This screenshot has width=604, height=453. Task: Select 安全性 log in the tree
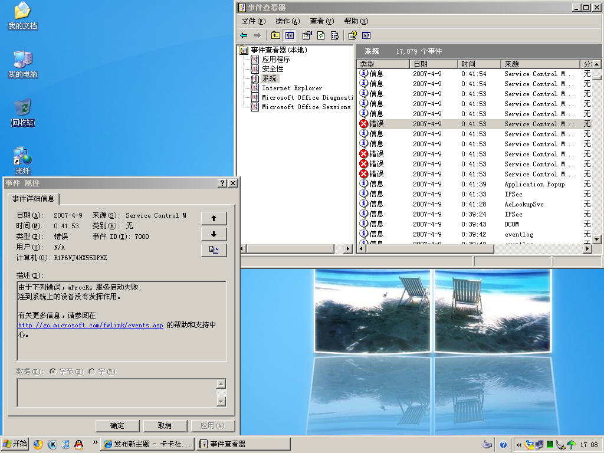[273, 69]
